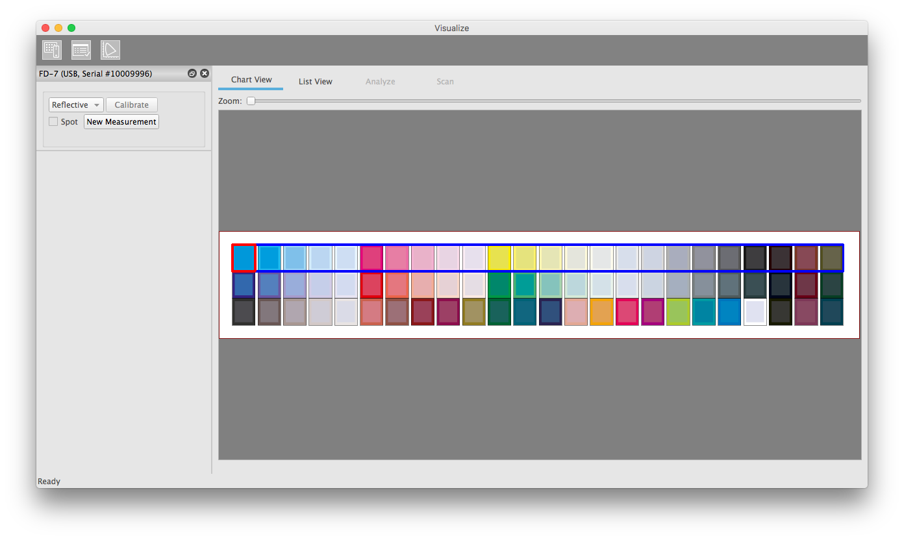The height and width of the screenshot is (540, 904).
Task: Select the white patch in the bottom row
Action: click(x=755, y=312)
